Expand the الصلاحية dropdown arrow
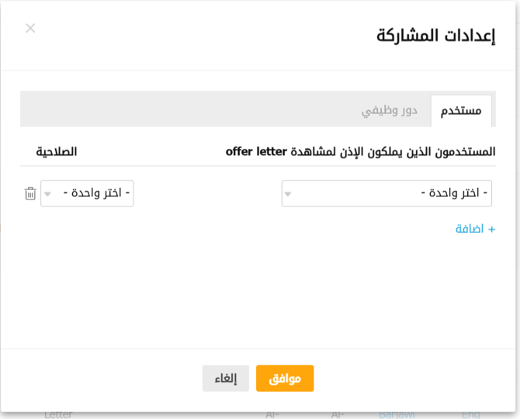520x419 pixels. coord(47,194)
